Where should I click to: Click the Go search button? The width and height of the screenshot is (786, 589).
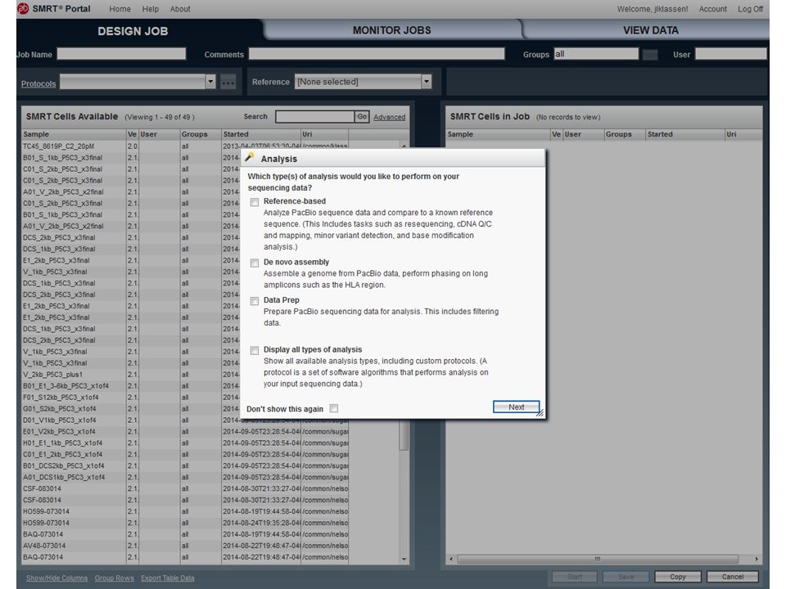coord(362,117)
